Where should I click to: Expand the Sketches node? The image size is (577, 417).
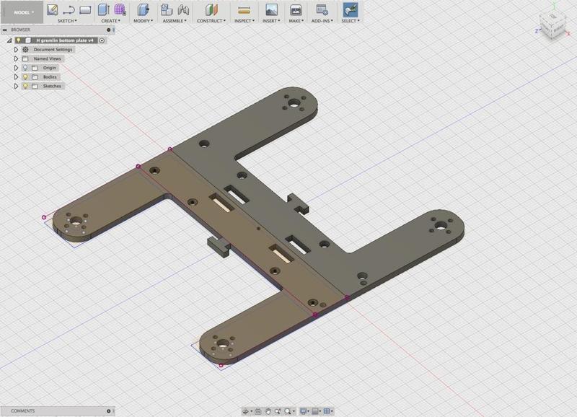pos(16,86)
